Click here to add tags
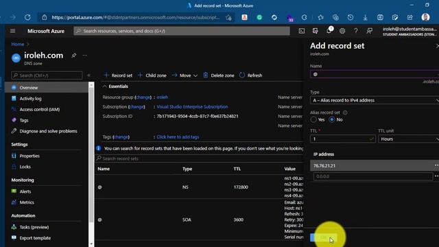Image resolution: width=439 pixels, height=247 pixels. pos(178,137)
